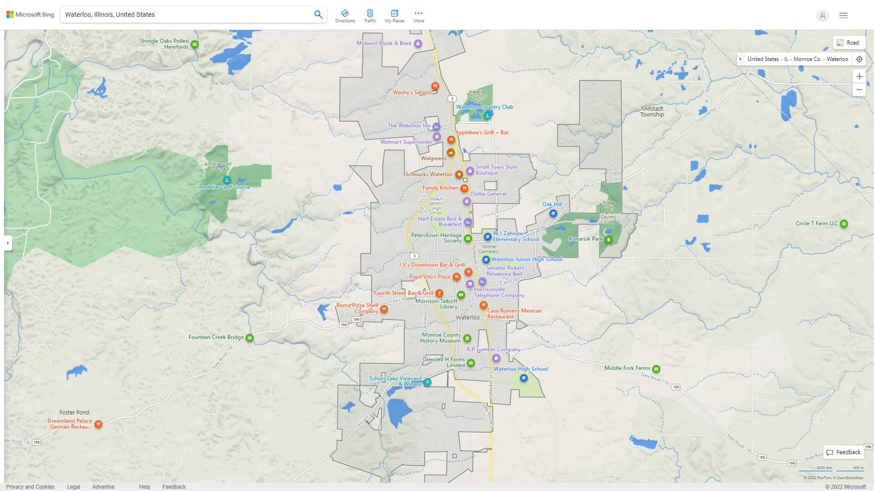
Task: Click the locate me icon
Action: pos(859,59)
